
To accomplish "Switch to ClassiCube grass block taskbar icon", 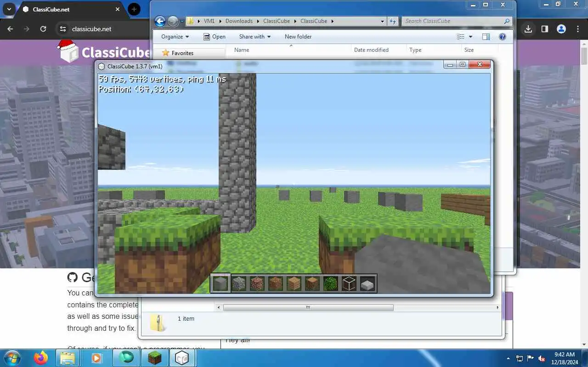I will [154, 358].
